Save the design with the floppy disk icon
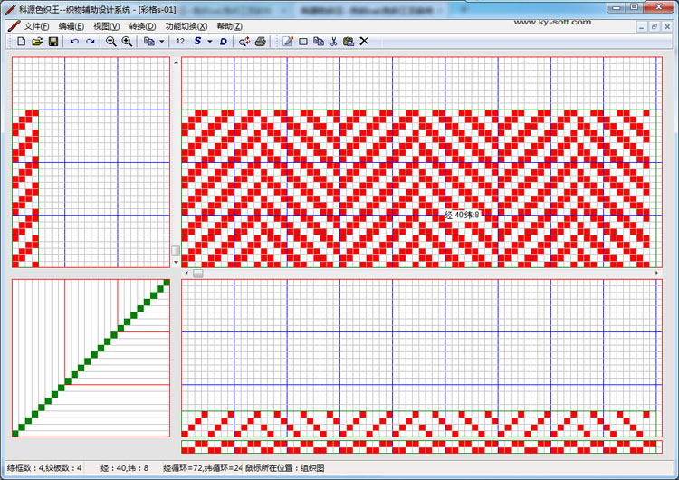The height and width of the screenshot is (480, 679). coord(53,42)
